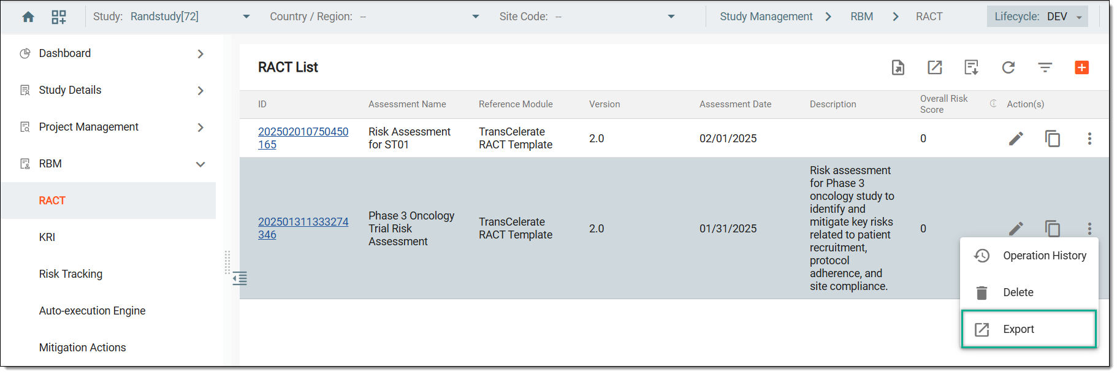Open assessment ID 202502010750450165
Screen dimensions: 1117x374
point(303,138)
